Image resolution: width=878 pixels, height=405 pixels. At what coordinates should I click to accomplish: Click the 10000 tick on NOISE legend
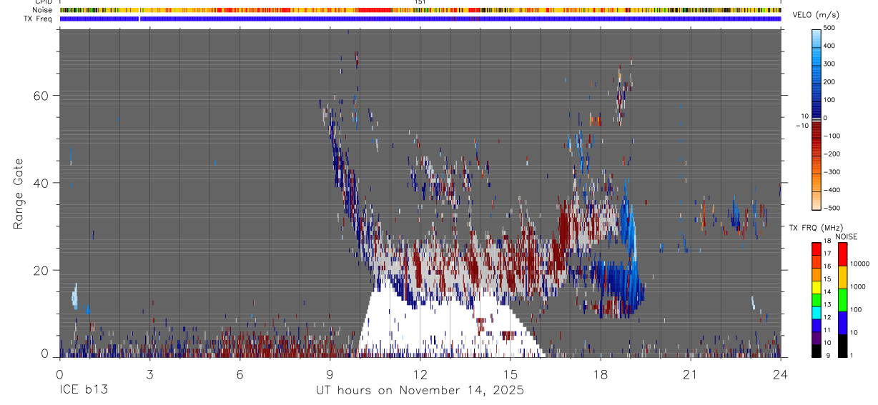pyautogui.click(x=859, y=264)
